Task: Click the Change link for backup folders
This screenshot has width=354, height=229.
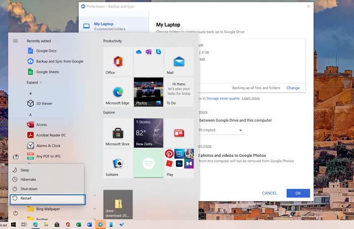Action: coord(293,88)
